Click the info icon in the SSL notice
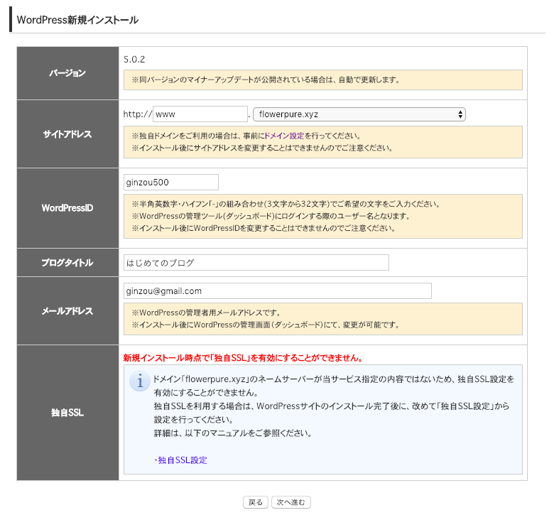Screen dimensions: 554x515 coord(140,381)
